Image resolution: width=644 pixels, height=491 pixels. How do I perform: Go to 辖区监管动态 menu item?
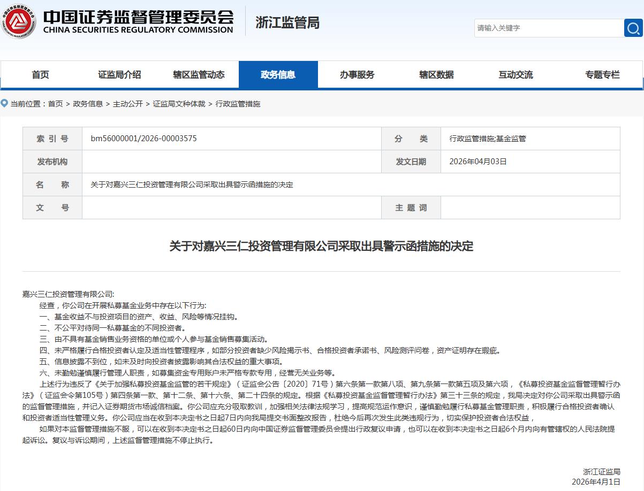(199, 75)
